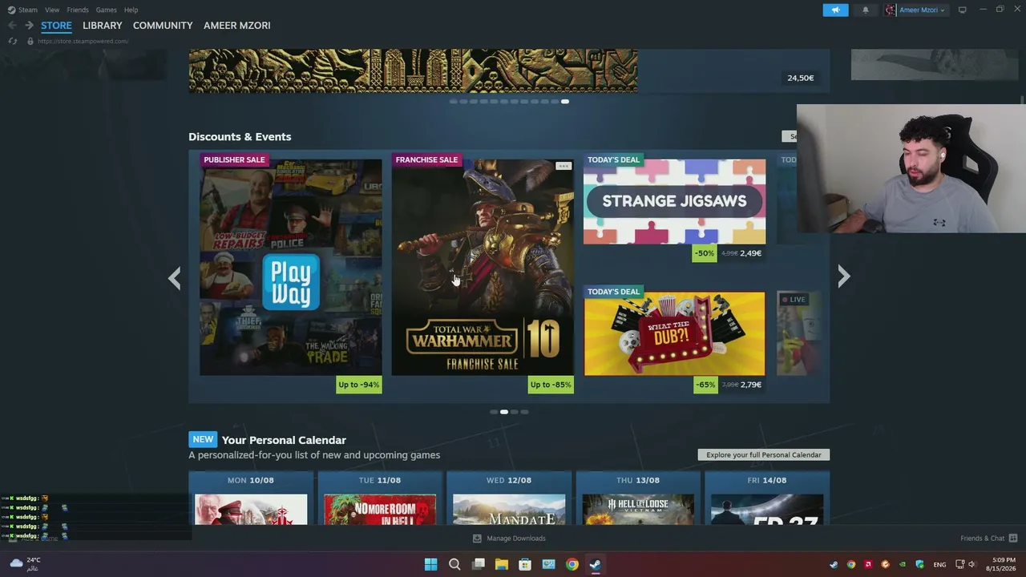Click the Up to -94% discount label
Viewport: 1026px width, 577px height.
pyautogui.click(x=358, y=385)
